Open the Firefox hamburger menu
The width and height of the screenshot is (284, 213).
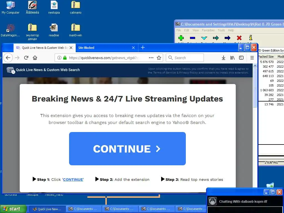click(252, 58)
